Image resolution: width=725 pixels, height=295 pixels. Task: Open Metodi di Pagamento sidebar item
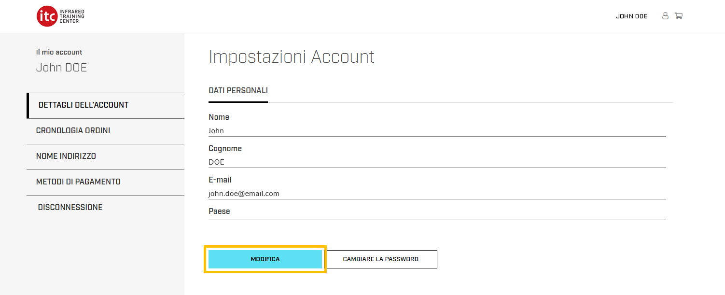(x=78, y=182)
